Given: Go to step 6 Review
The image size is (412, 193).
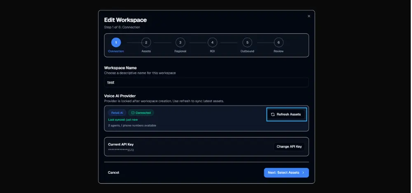Looking at the screenshot, I should click(279, 42).
